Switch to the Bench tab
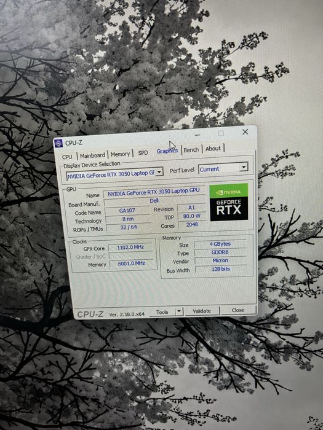Viewport: 323px width, 430px height. [191, 150]
